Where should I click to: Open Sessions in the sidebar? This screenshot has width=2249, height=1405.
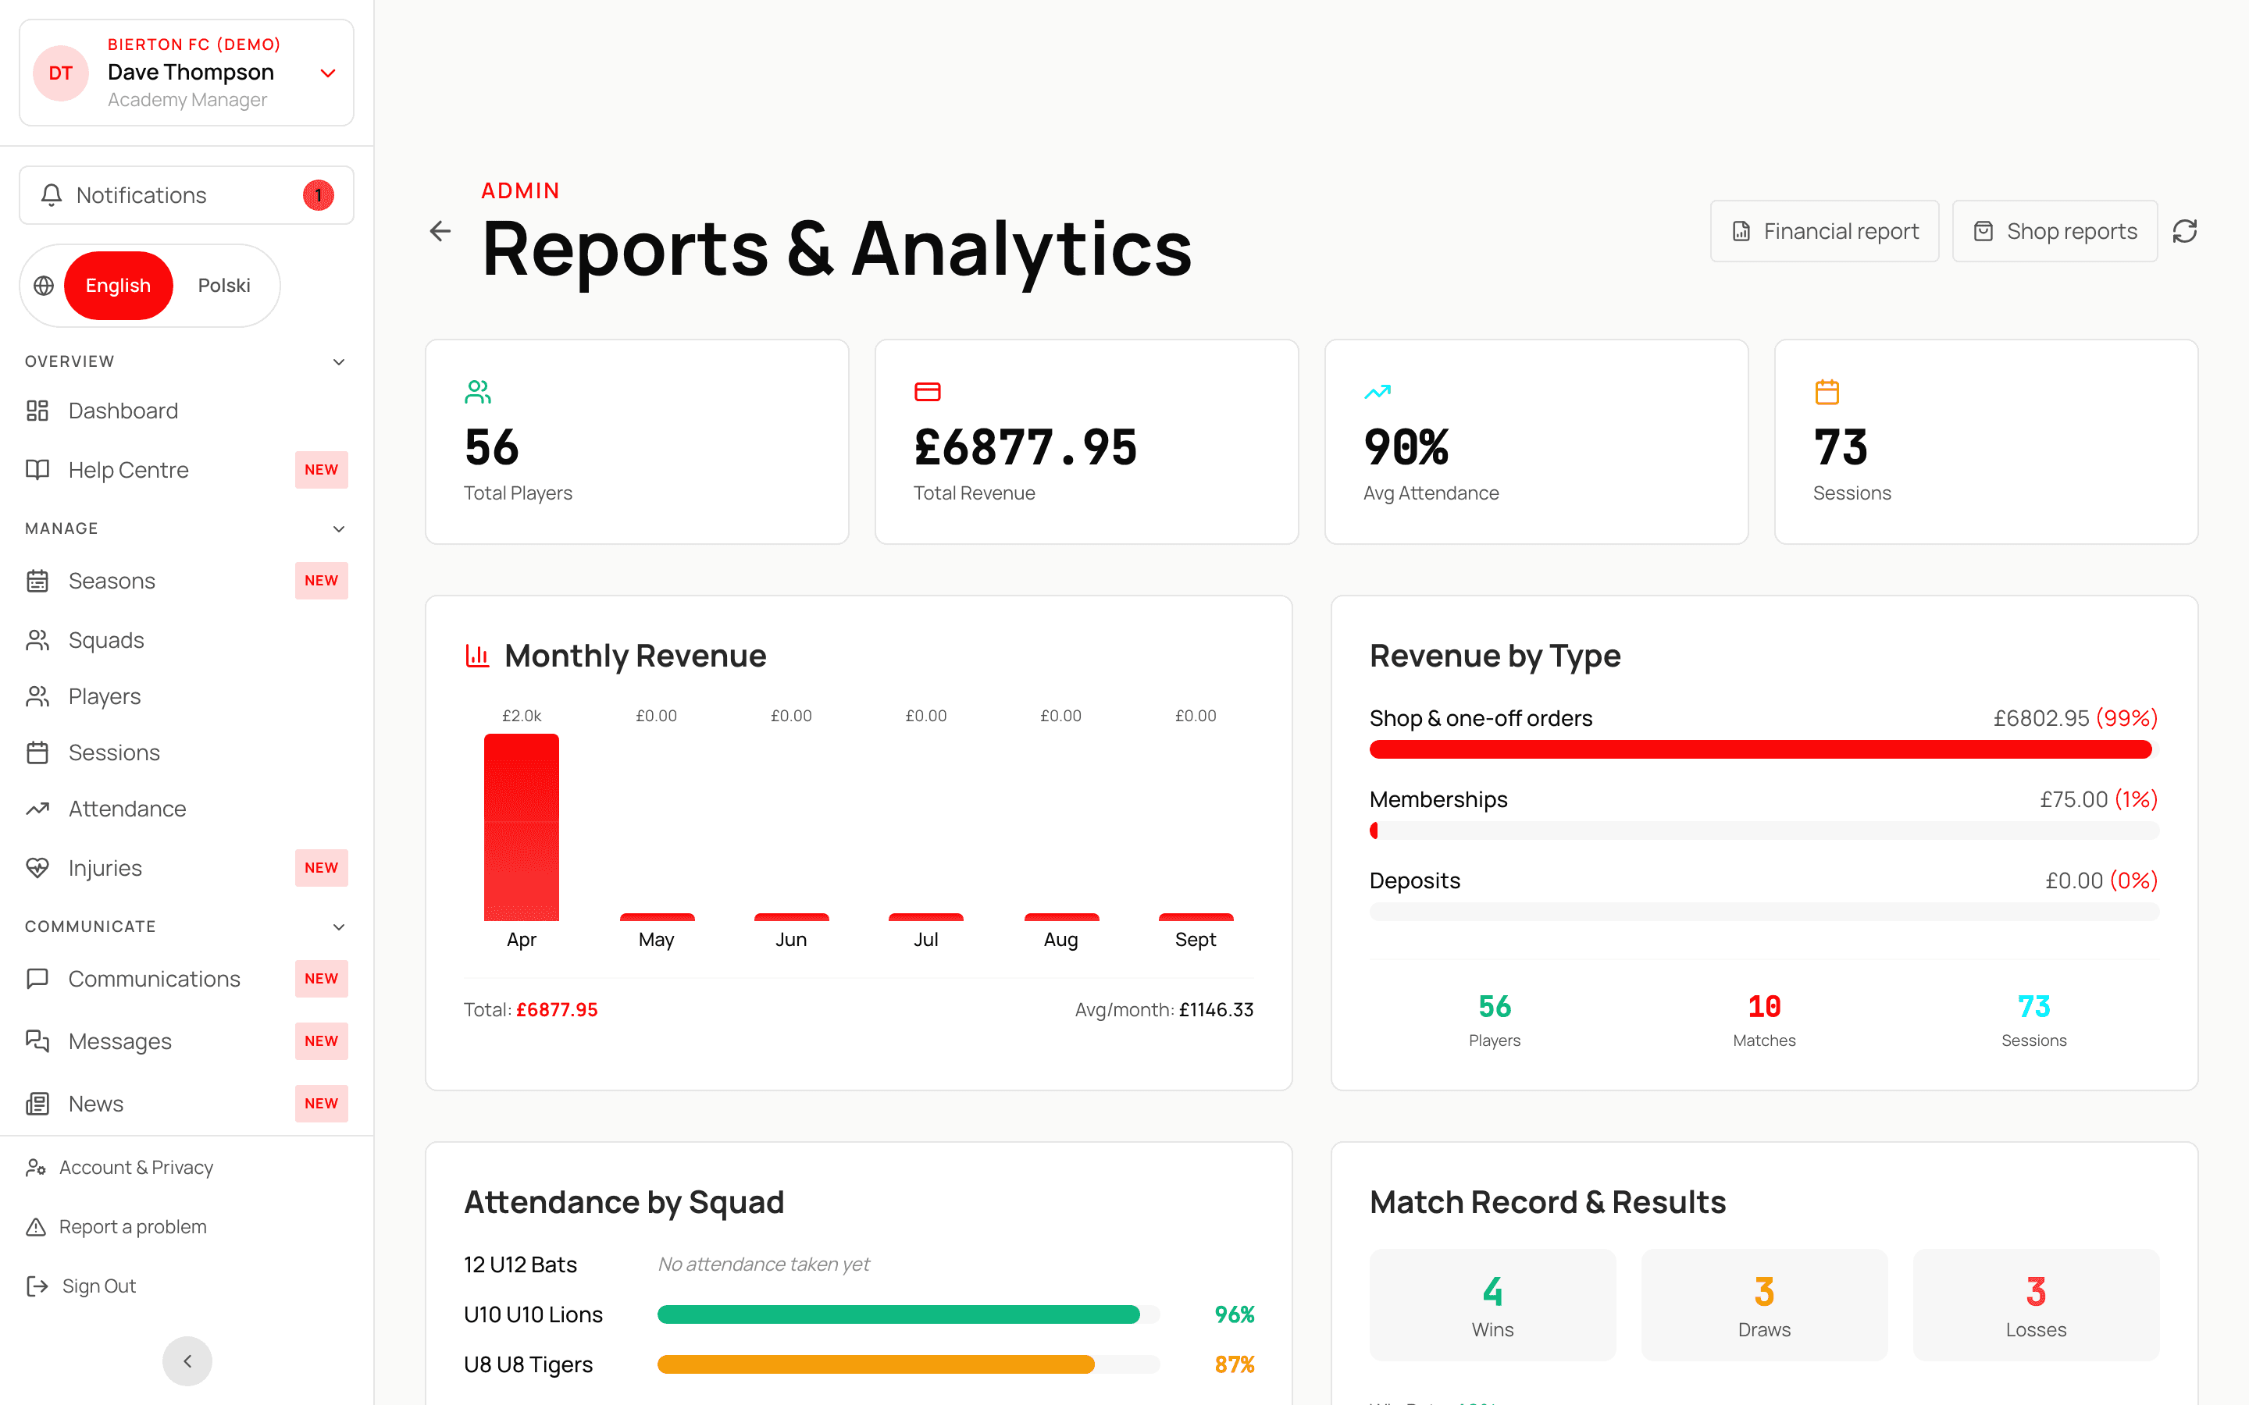click(x=187, y=752)
